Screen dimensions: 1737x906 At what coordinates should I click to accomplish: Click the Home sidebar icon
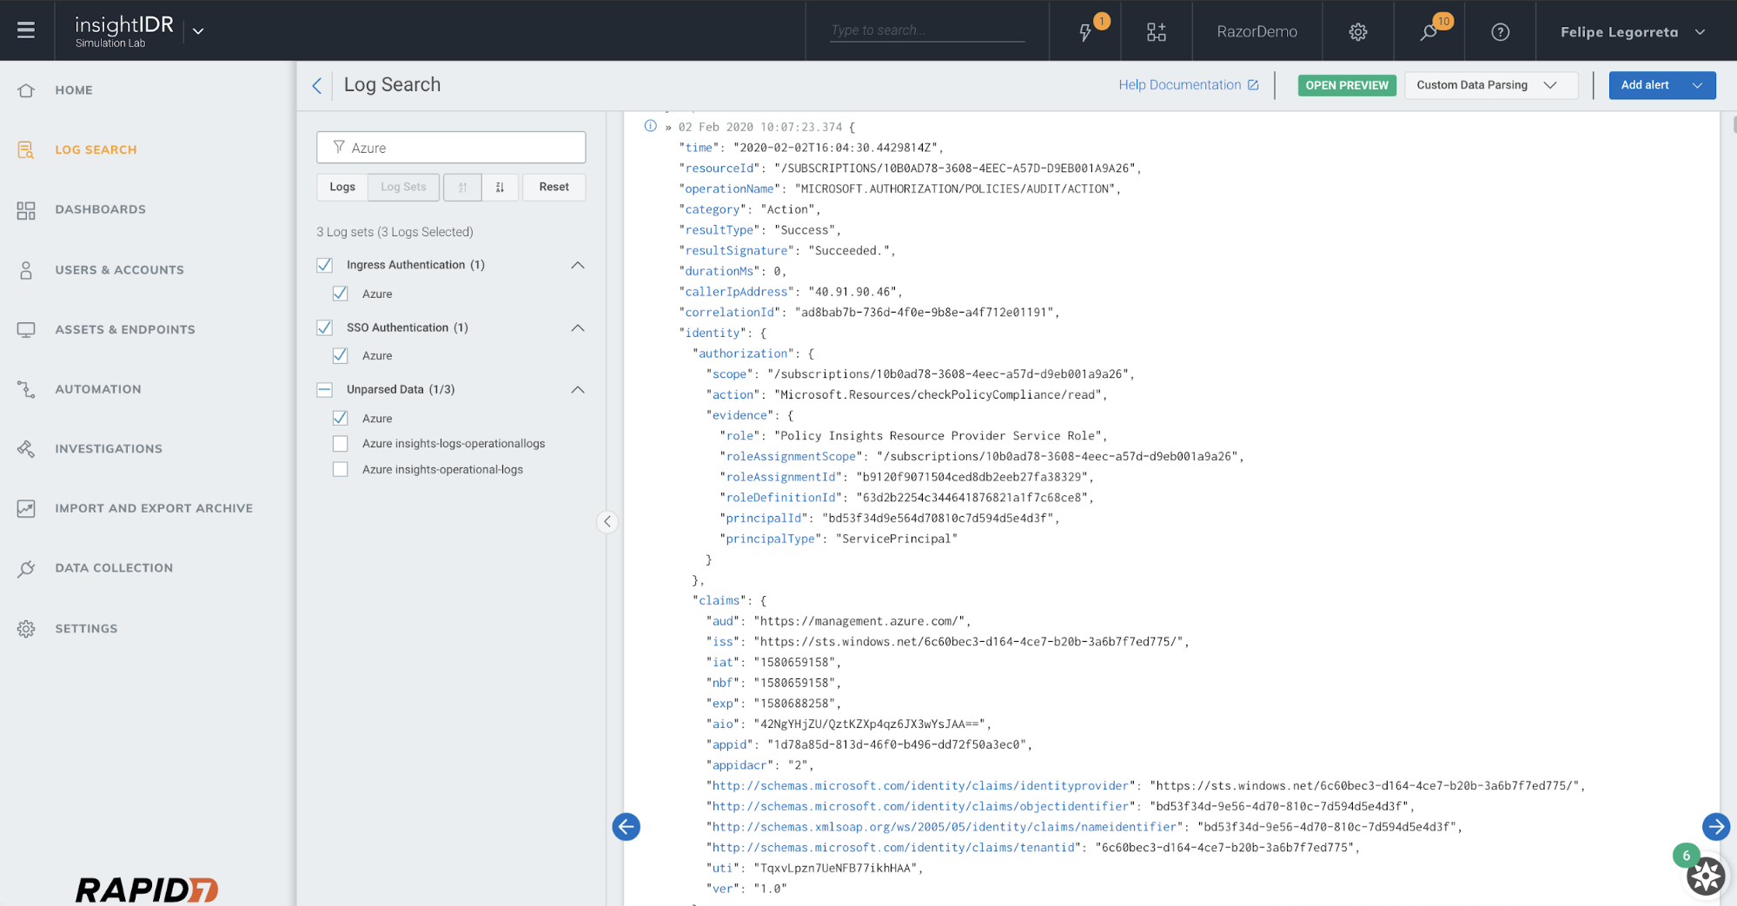tap(26, 90)
